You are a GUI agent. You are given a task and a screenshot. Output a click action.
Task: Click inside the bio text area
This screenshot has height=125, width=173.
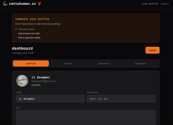pos(86,117)
